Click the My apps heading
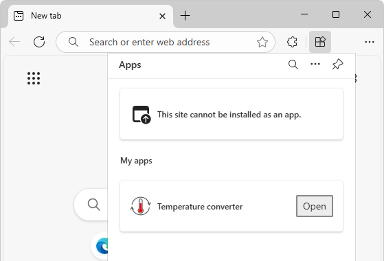 136,161
